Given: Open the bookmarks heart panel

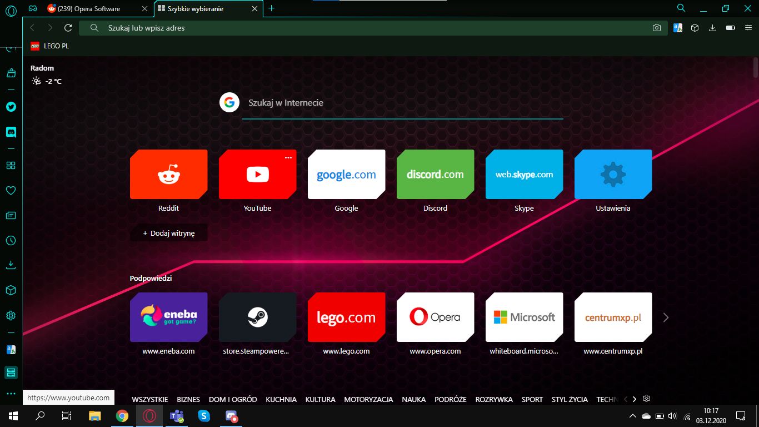Looking at the screenshot, I should pos(10,190).
